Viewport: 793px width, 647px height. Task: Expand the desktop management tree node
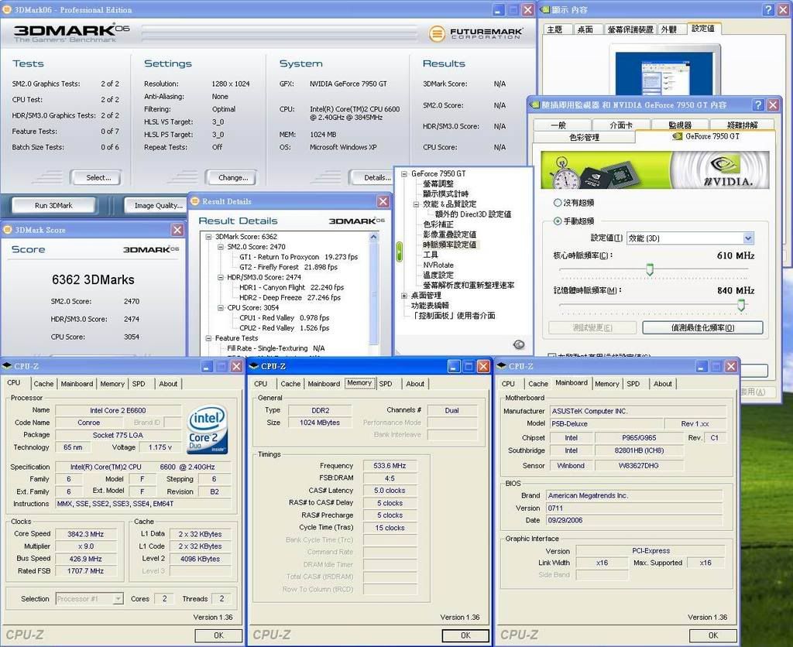point(404,296)
